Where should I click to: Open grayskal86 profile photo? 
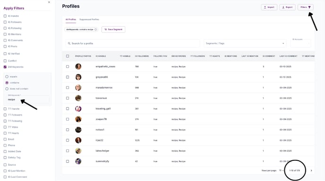pyautogui.click(x=78, y=77)
